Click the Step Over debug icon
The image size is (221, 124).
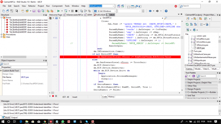[85, 11]
